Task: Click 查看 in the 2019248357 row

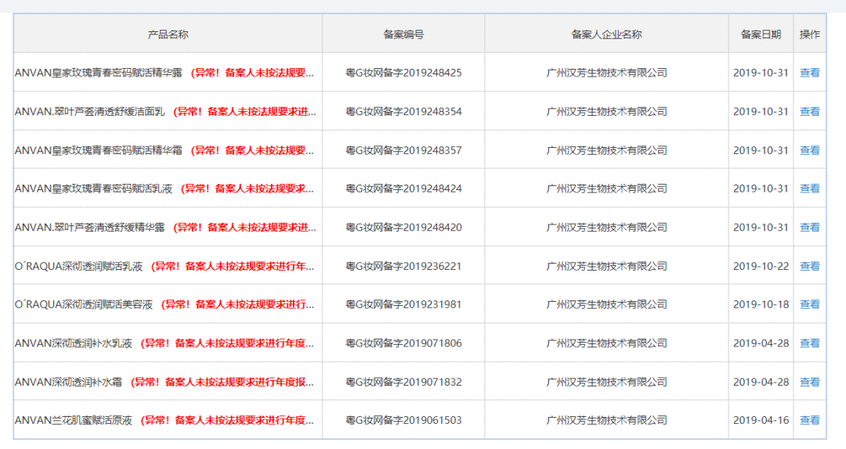Action: point(809,150)
